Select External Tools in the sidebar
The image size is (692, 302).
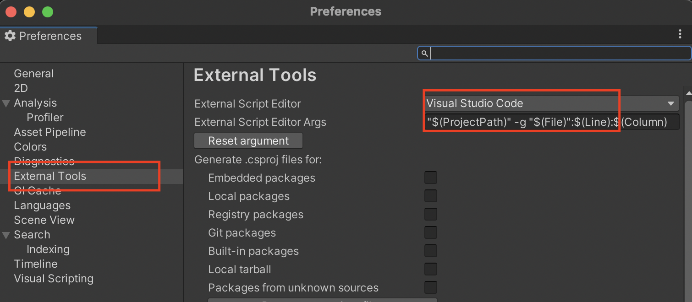point(50,176)
